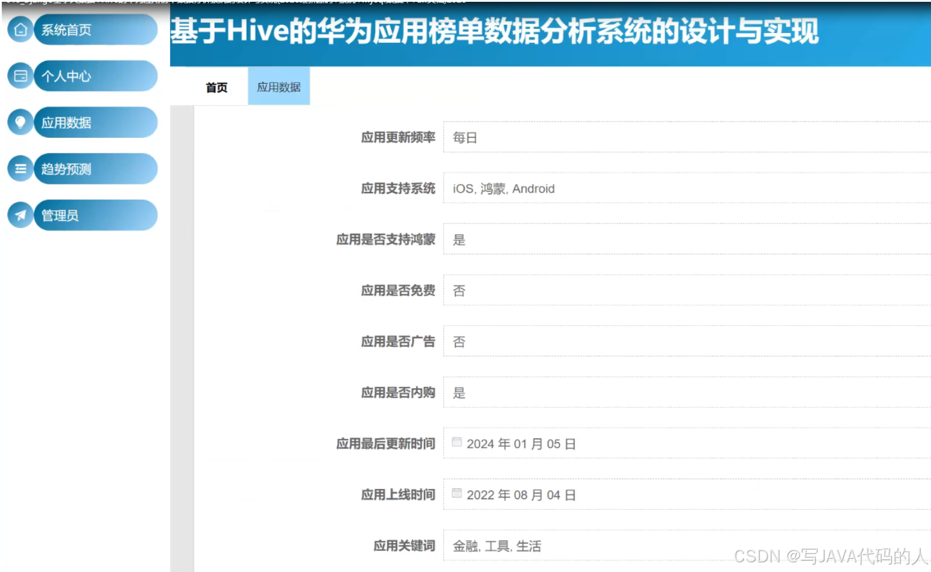931x572 pixels.
Task: Click the paper plane icon beside 管理员
Action: point(21,215)
